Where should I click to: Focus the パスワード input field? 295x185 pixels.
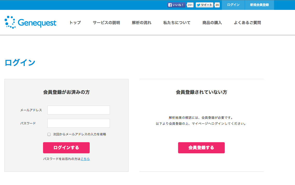point(79,123)
